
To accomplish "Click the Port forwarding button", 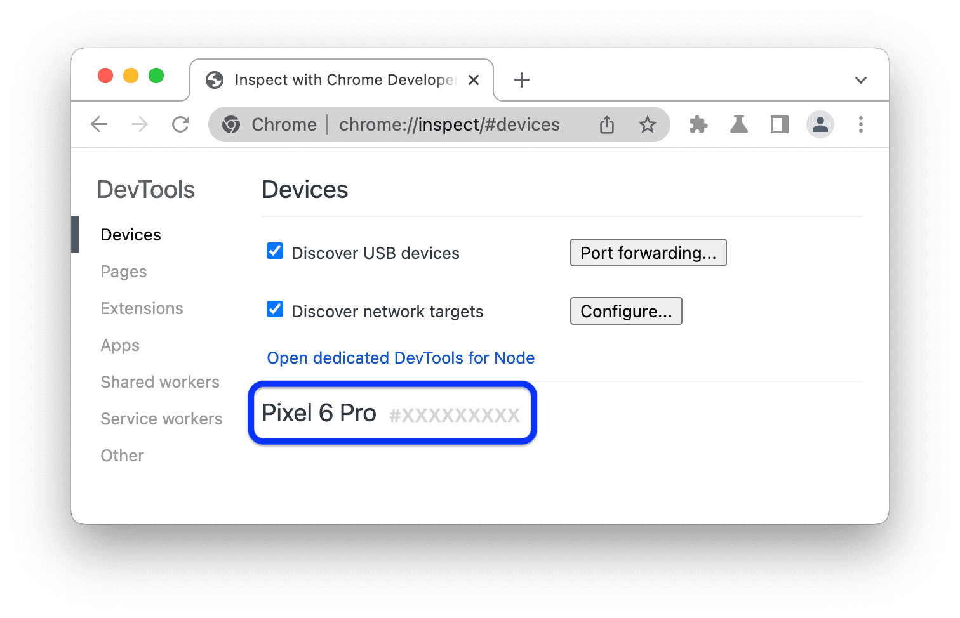I will (648, 253).
